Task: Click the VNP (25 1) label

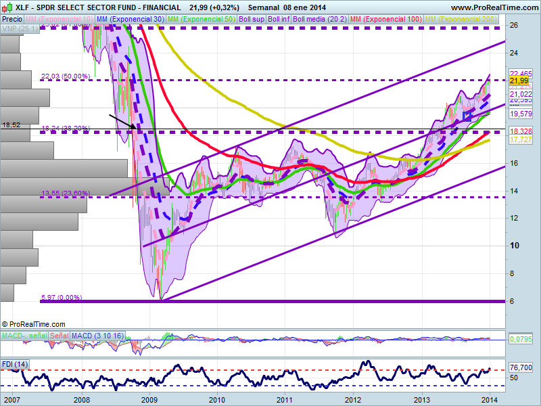Action: pyautogui.click(x=20, y=28)
